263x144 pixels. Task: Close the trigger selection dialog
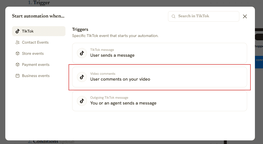coord(245,16)
